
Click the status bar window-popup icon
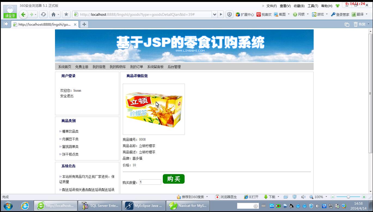pos(286,197)
